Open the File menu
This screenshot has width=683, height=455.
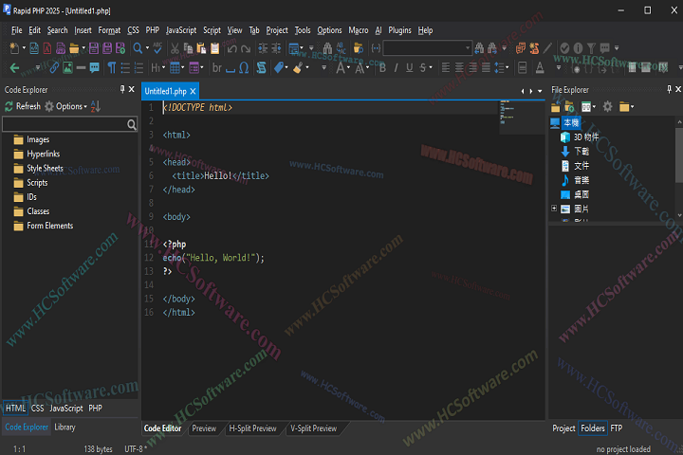[x=16, y=30]
